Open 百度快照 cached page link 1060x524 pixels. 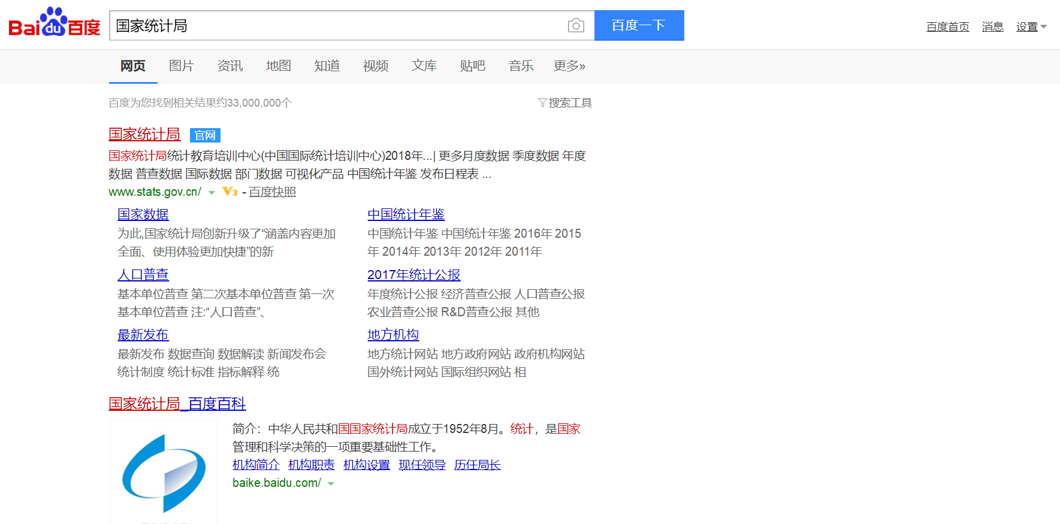tap(273, 192)
